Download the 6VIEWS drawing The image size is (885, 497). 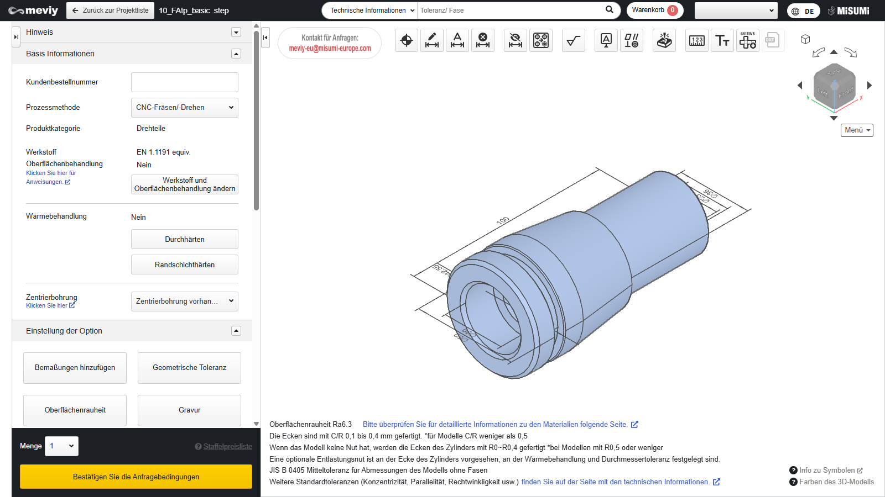click(x=748, y=40)
